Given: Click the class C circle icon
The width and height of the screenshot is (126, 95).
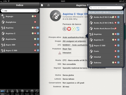Looking at the screenshot, I should point(65,29).
